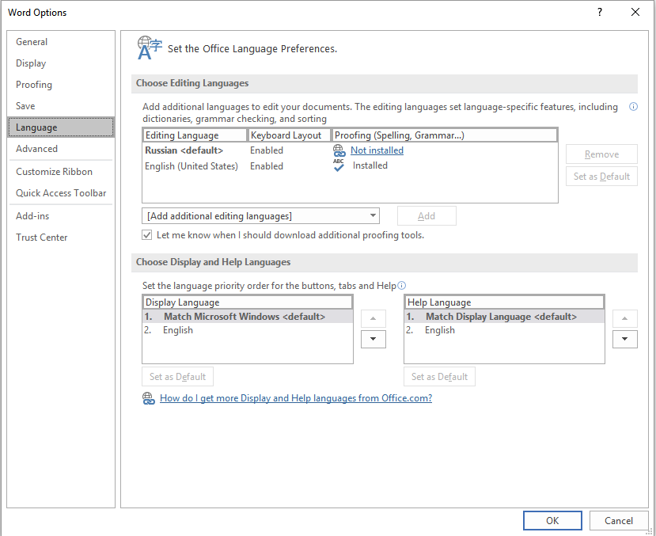Move Help Language up with the arrow button

[625, 318]
